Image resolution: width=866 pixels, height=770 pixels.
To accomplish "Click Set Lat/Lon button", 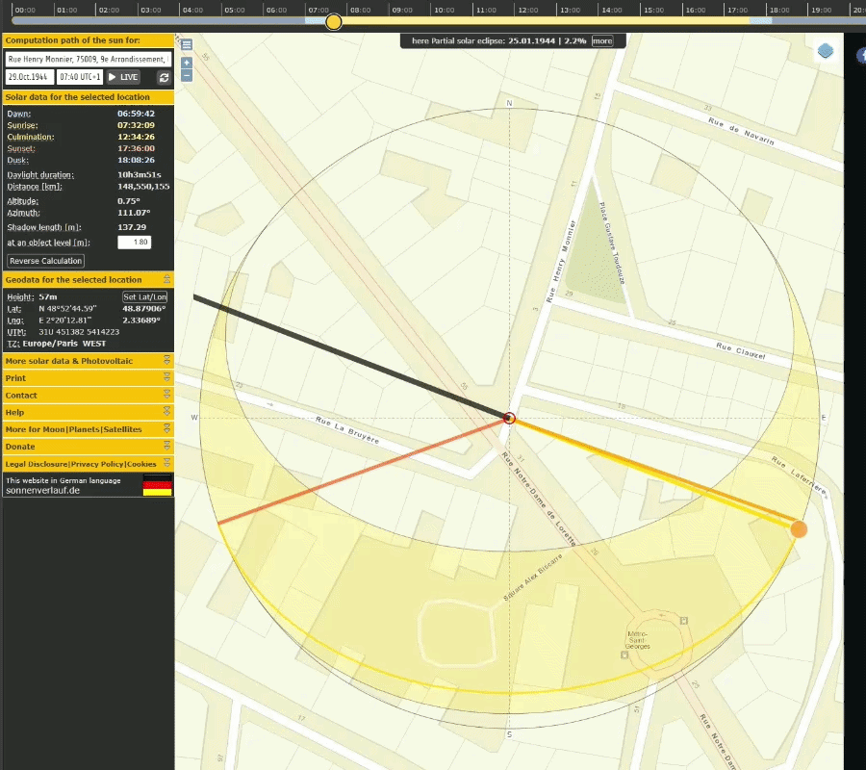I will tap(144, 297).
